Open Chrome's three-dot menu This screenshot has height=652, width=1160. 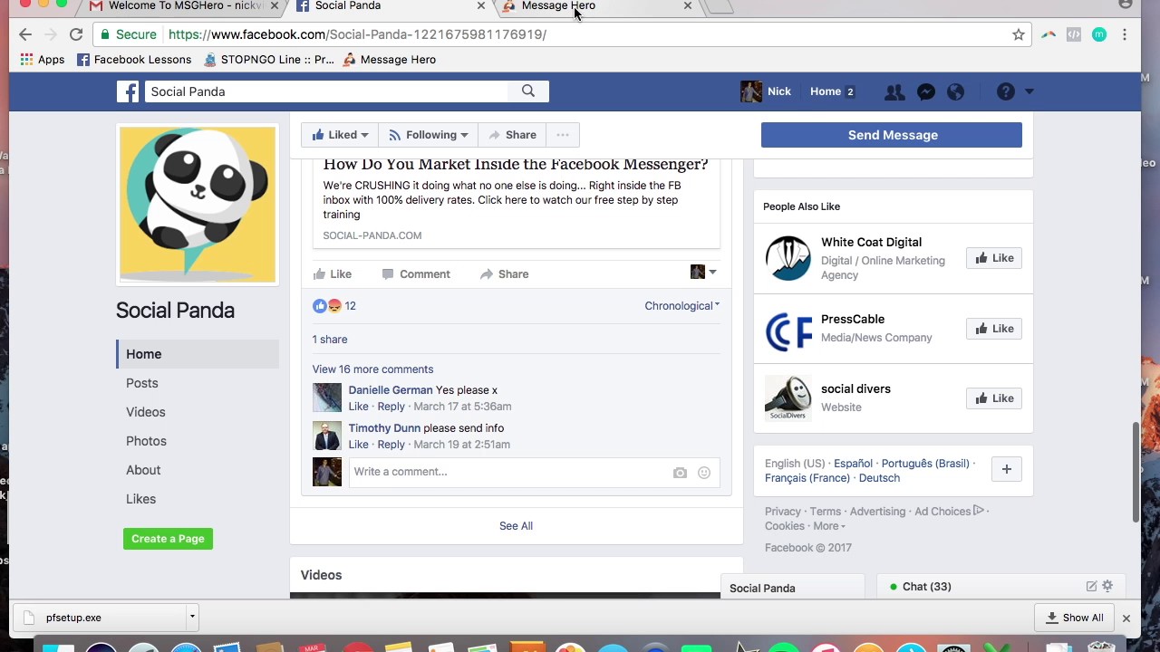pos(1125,34)
